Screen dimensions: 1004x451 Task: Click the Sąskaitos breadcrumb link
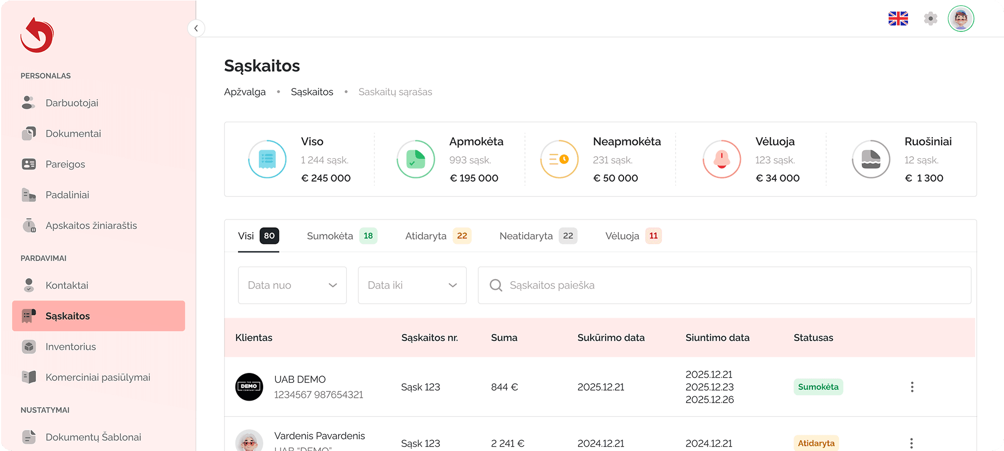coord(312,92)
